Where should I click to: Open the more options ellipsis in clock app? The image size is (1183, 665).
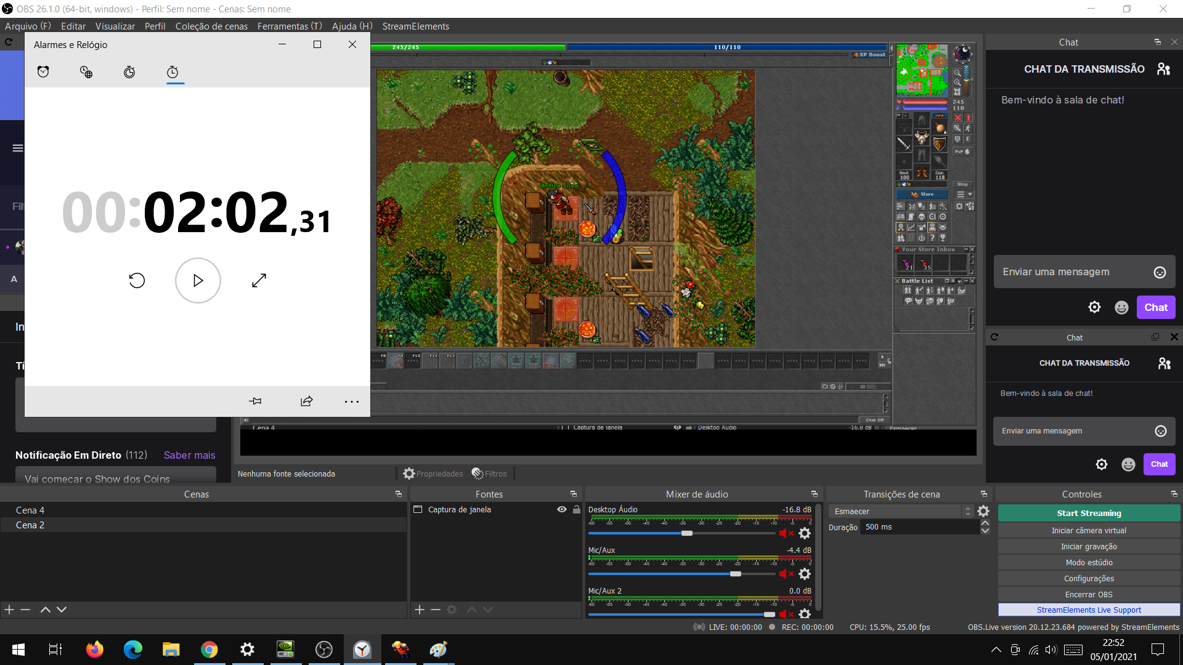click(352, 401)
